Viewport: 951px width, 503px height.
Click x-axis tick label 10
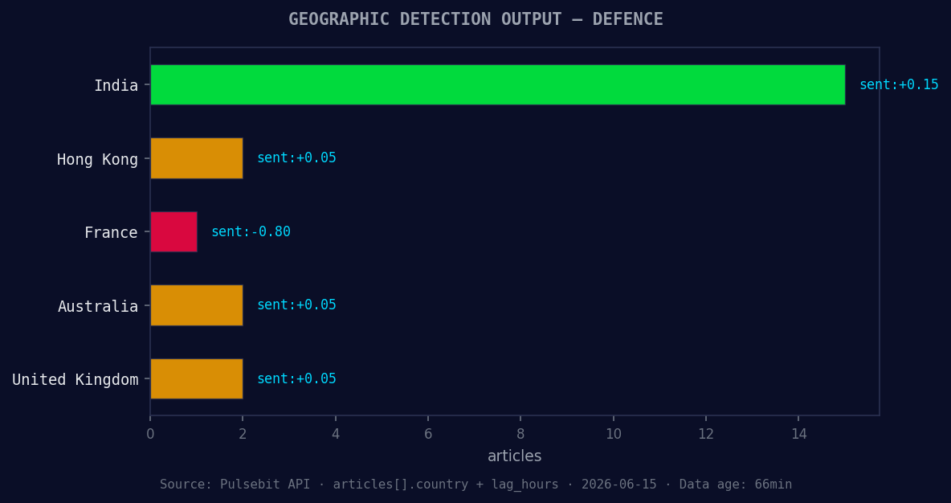[613, 434]
